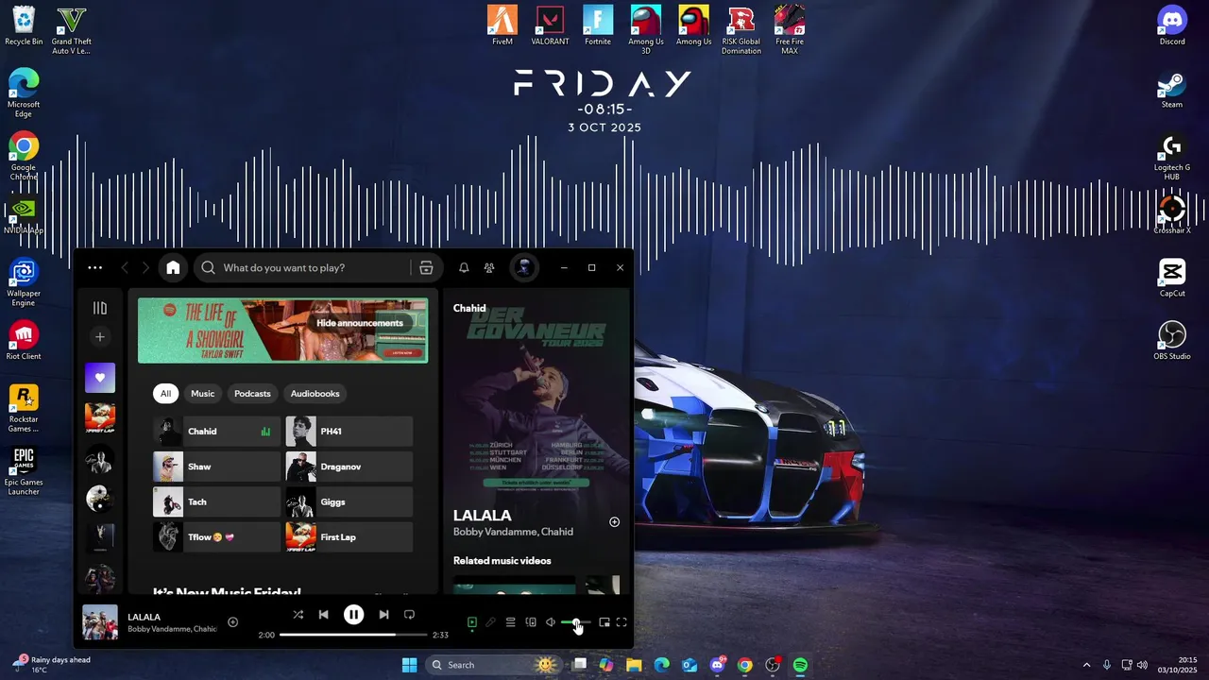Open the PH41 shortcut tile
The height and width of the screenshot is (680, 1209).
click(349, 432)
